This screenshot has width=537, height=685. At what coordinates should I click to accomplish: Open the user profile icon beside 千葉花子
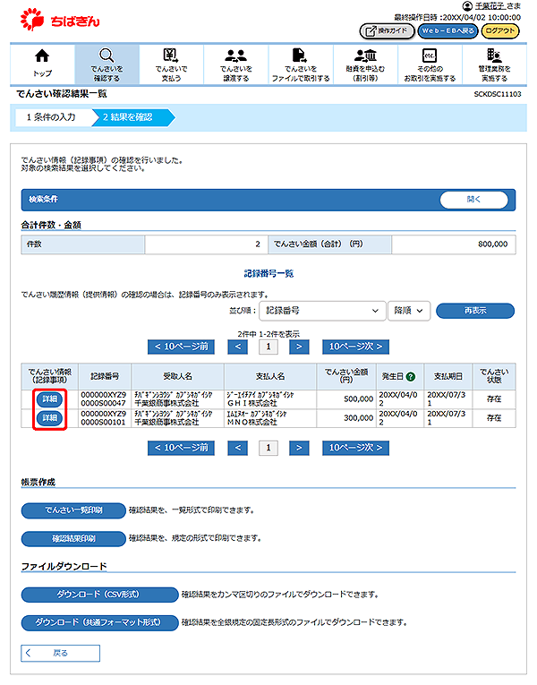467,5
